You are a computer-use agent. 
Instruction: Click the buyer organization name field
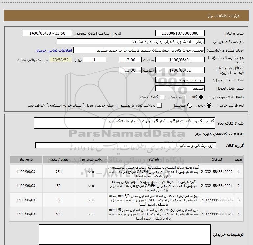tap(131, 42)
